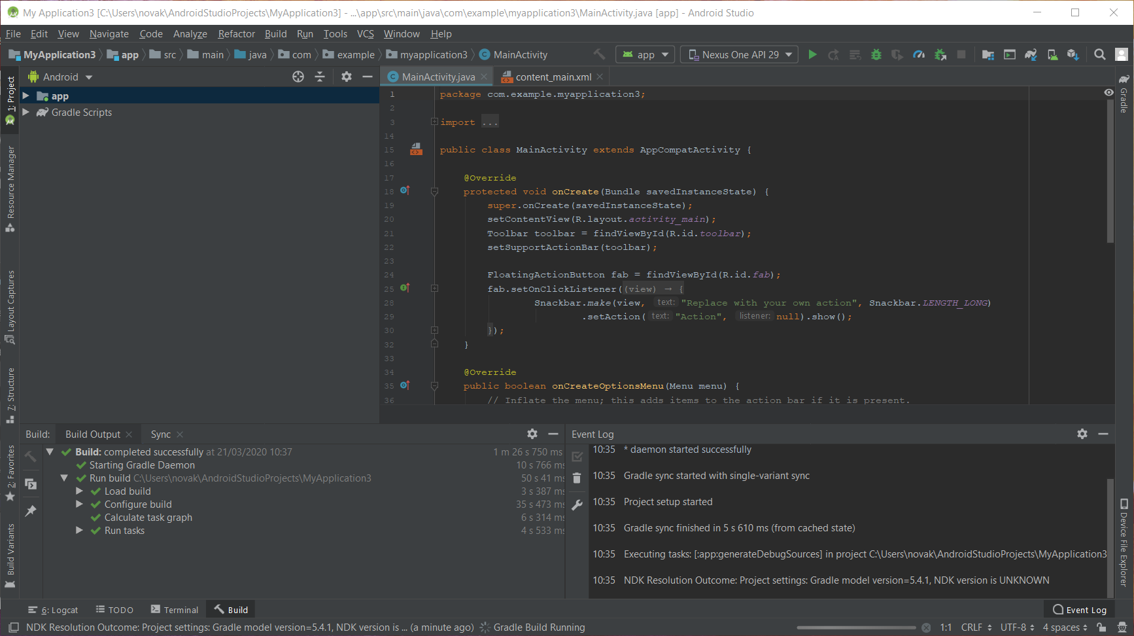
Task: Open Event Log settings wrench icon
Action: (x=577, y=504)
